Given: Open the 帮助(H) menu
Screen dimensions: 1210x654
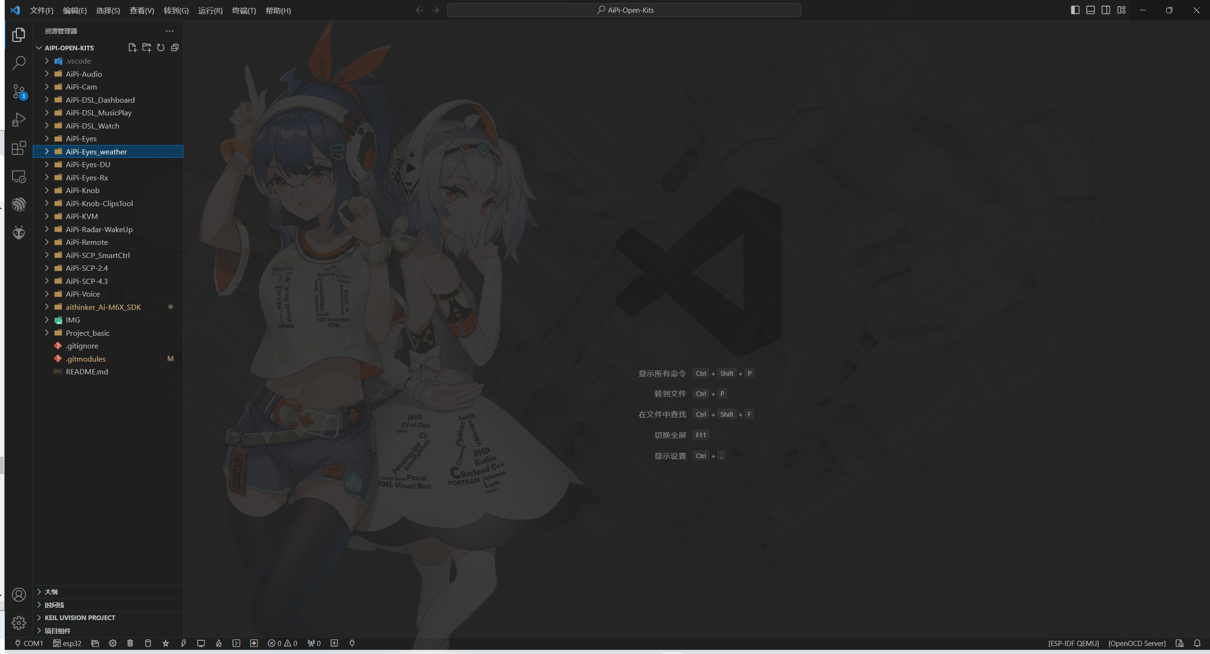Looking at the screenshot, I should tap(278, 10).
